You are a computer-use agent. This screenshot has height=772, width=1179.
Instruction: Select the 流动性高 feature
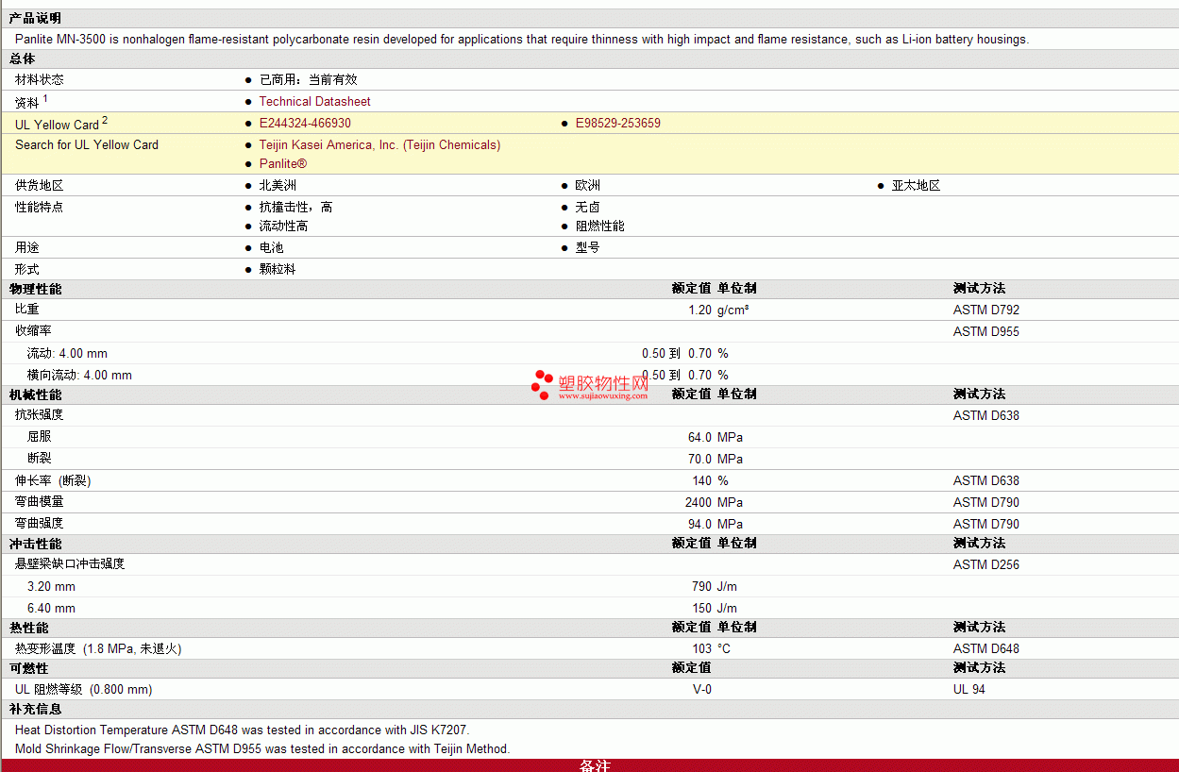click(x=283, y=226)
